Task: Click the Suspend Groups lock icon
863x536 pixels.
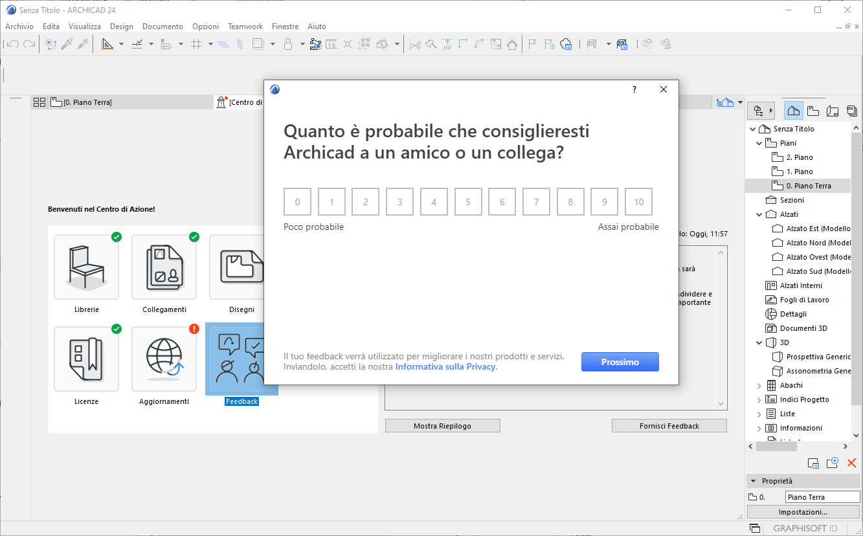Action: pos(289,44)
